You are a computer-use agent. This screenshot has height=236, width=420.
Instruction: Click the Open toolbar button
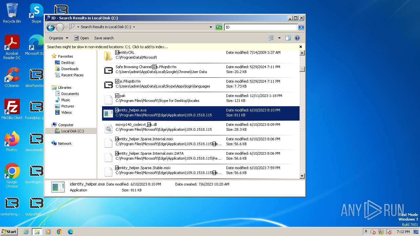(x=81, y=38)
